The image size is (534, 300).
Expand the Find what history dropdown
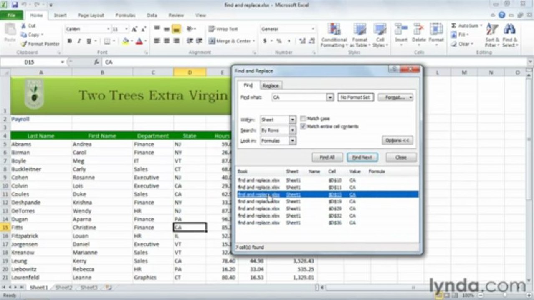[330, 97]
